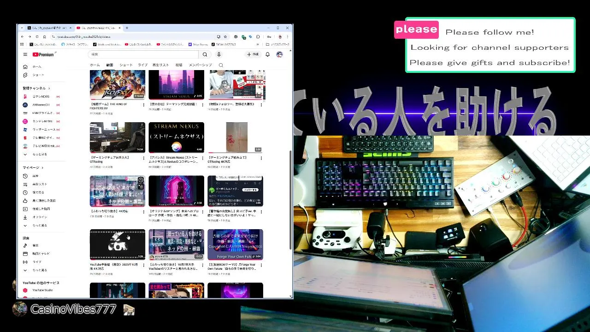Open the YouTube hamburger guide menu

click(25, 54)
